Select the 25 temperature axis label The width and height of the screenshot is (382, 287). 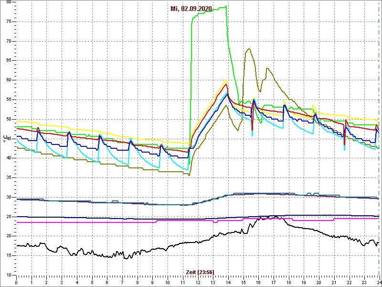8,217
